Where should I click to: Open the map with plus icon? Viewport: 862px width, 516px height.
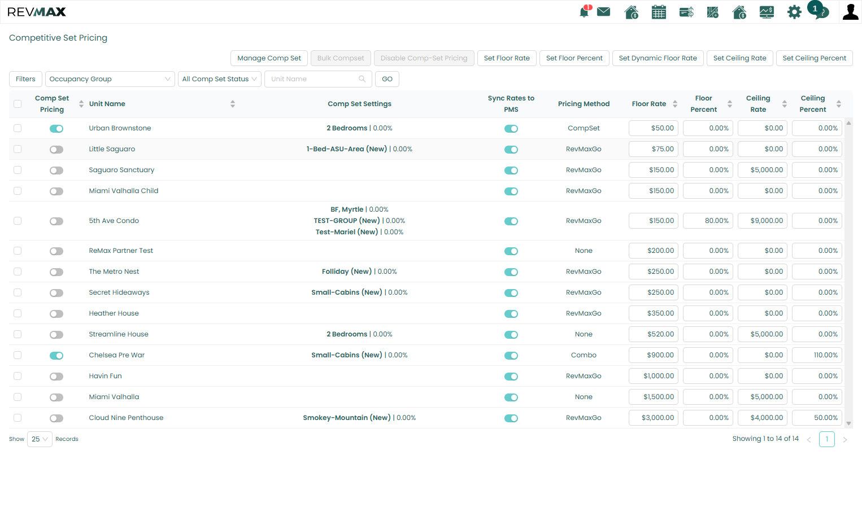point(713,12)
